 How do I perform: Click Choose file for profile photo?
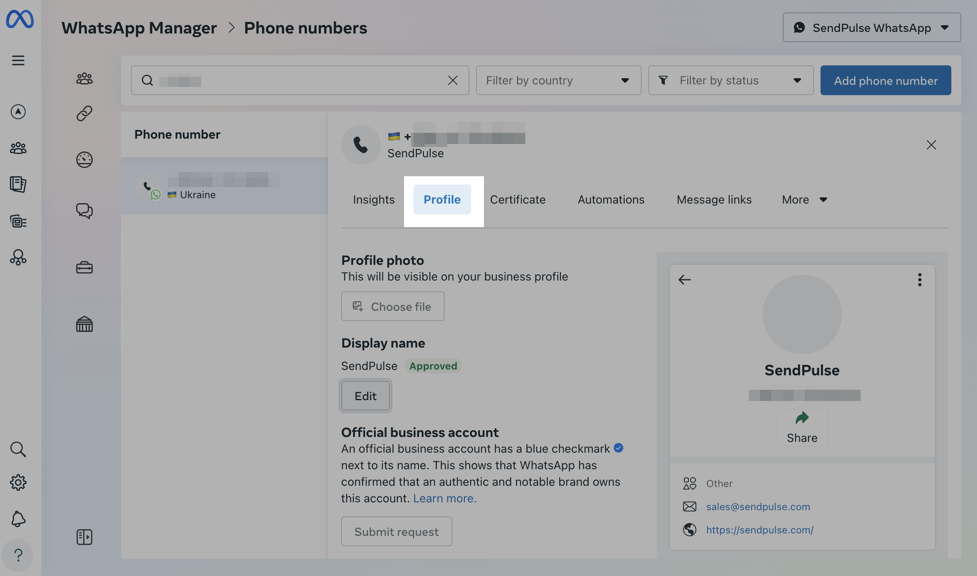point(393,306)
